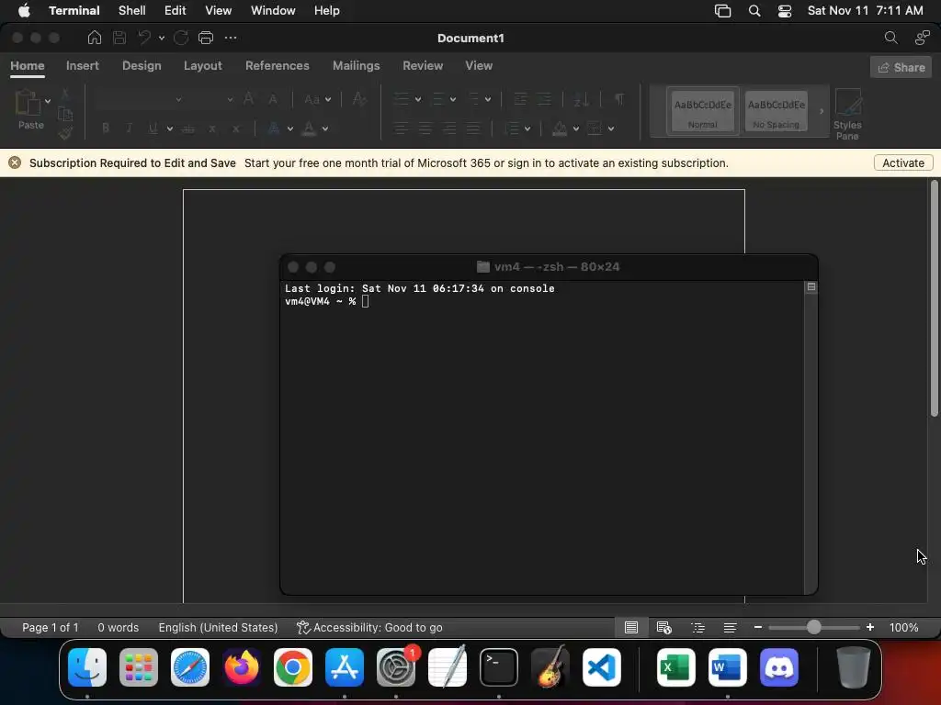The image size is (941, 705).
Task: Click the font color A swatch
Action: tap(309, 129)
